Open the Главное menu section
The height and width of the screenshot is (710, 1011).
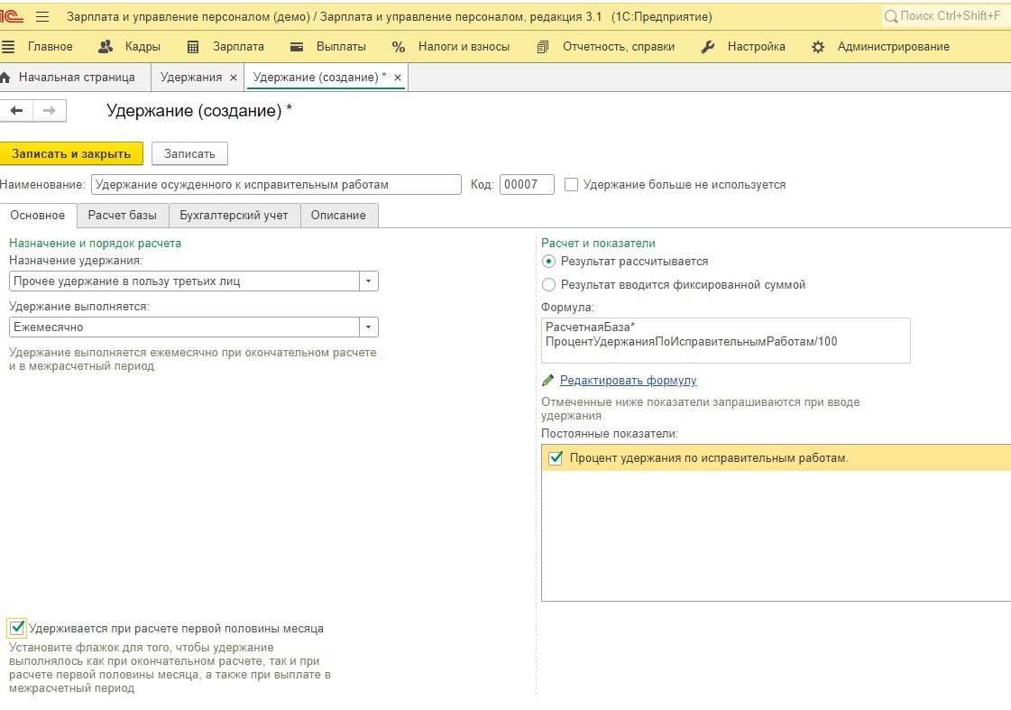tap(51, 46)
